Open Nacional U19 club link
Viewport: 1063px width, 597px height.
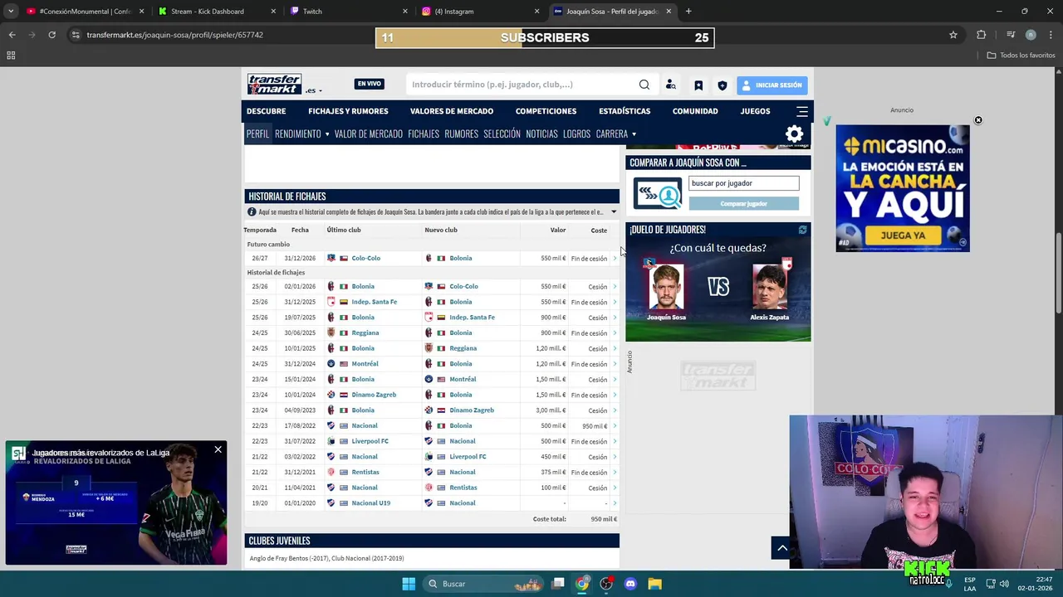370,503
